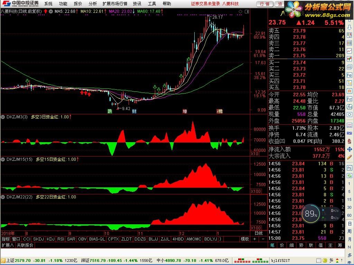Select the N-day period button
The width and height of the screenshot is (354, 265).
[x=349, y=247]
